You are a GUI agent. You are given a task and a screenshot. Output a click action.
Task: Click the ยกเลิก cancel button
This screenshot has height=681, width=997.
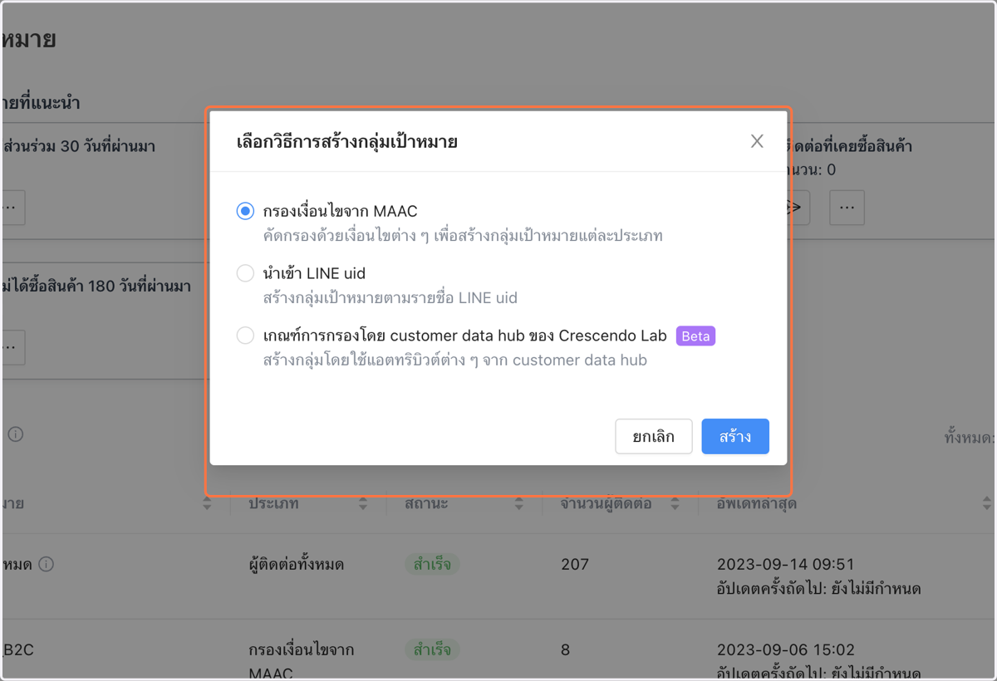(654, 437)
